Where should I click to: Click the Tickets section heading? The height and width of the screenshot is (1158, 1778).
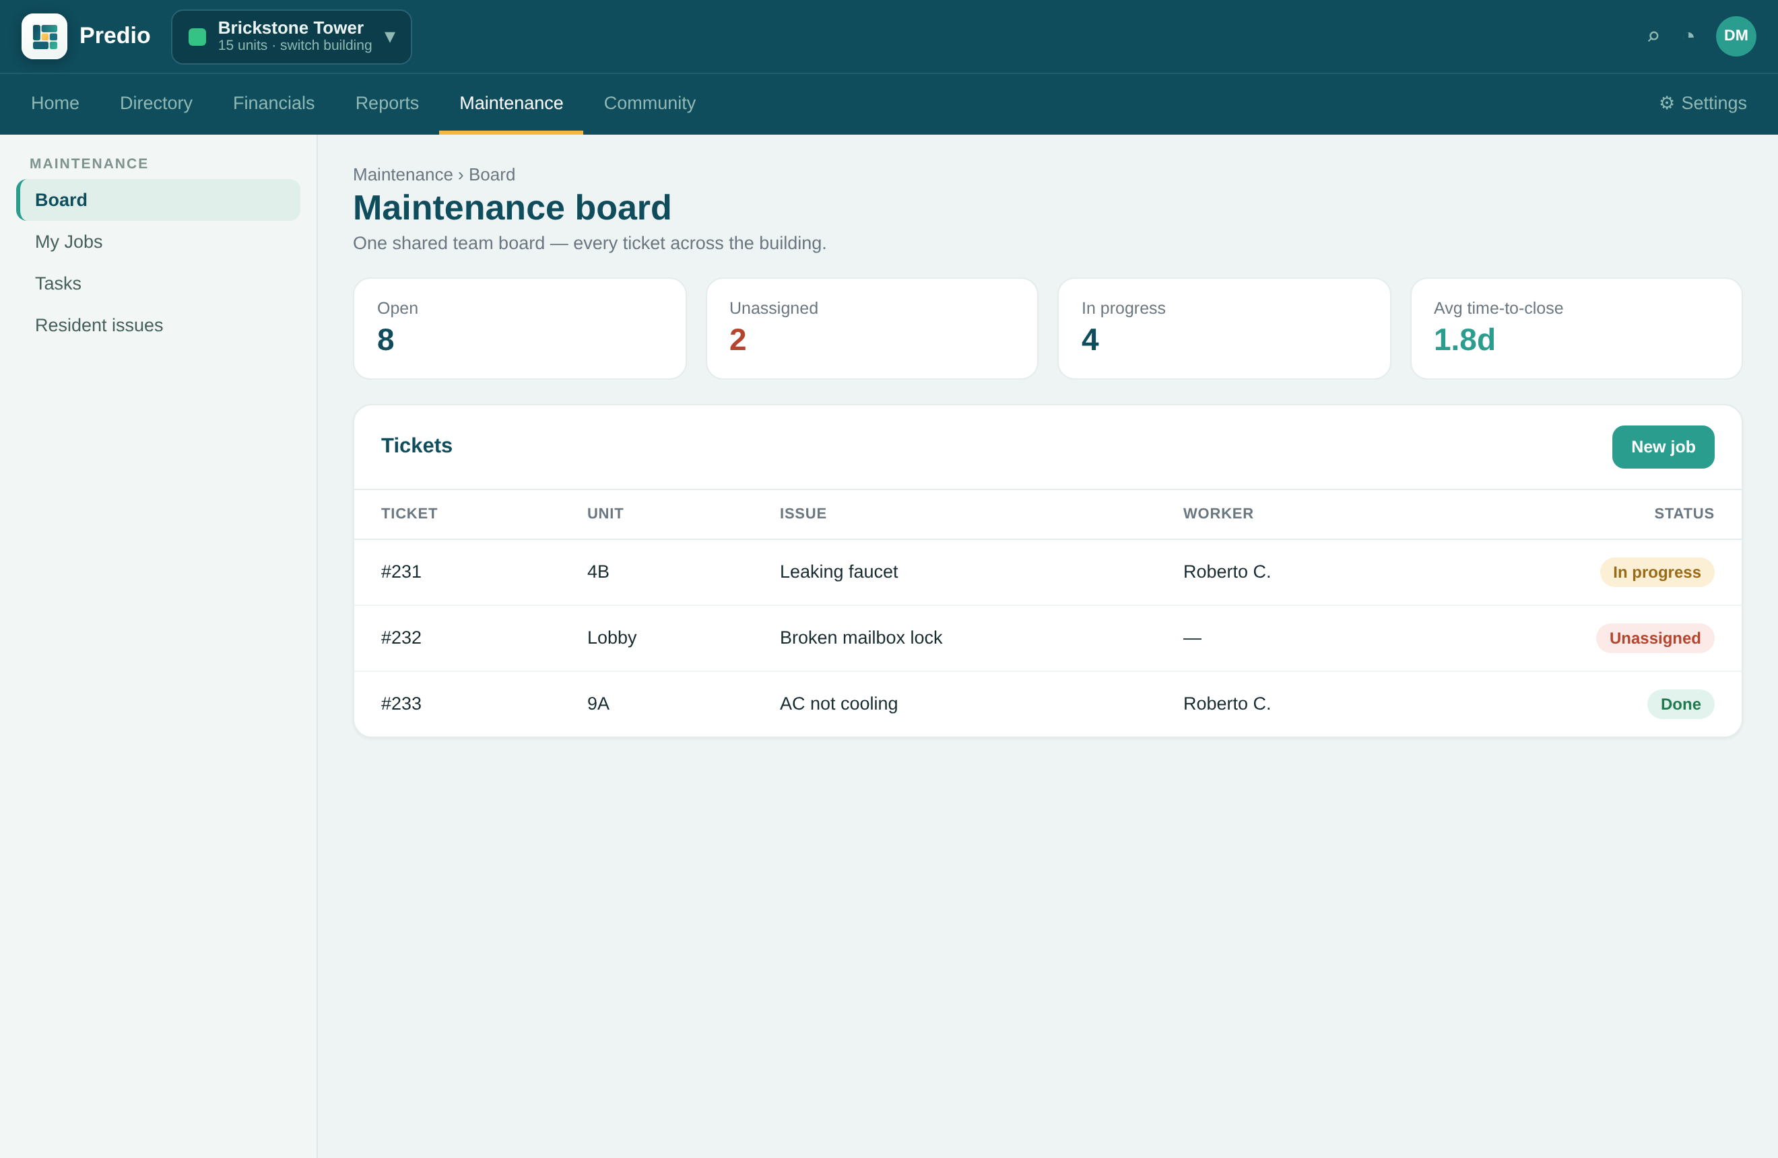tap(417, 446)
